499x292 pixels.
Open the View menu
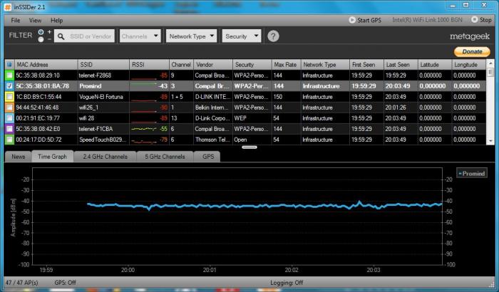[x=36, y=21]
